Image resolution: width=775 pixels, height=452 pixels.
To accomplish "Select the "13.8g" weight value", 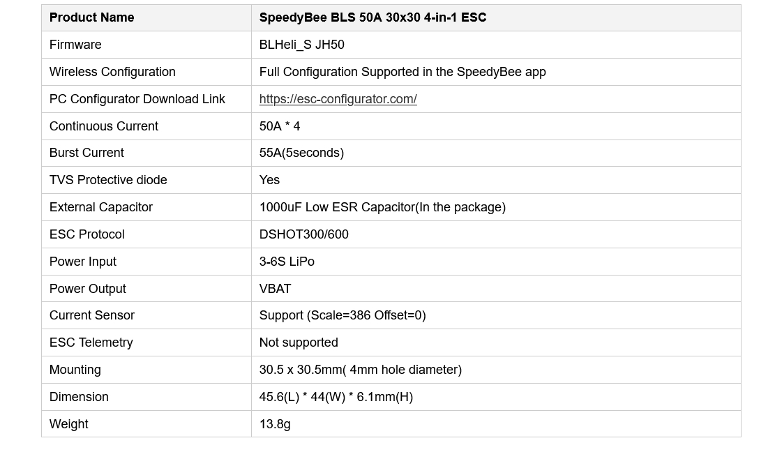I will [275, 424].
